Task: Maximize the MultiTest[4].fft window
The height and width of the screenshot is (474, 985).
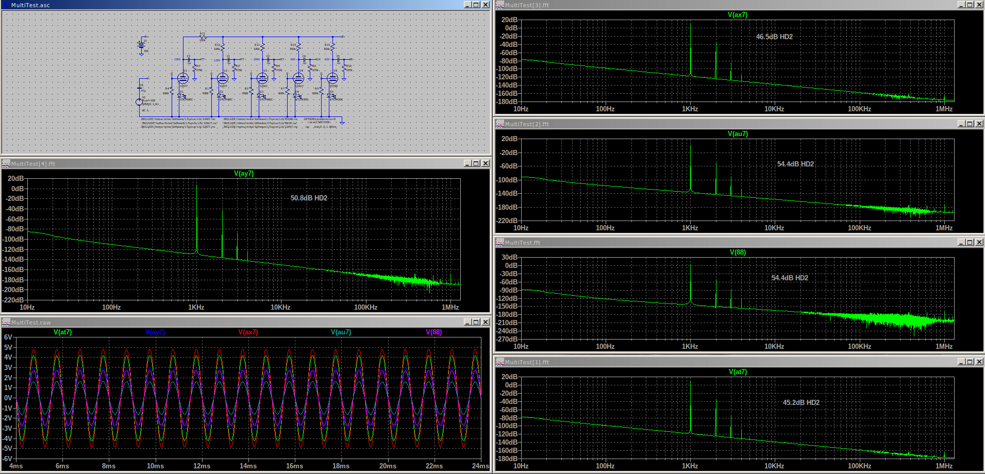Action: [x=476, y=163]
